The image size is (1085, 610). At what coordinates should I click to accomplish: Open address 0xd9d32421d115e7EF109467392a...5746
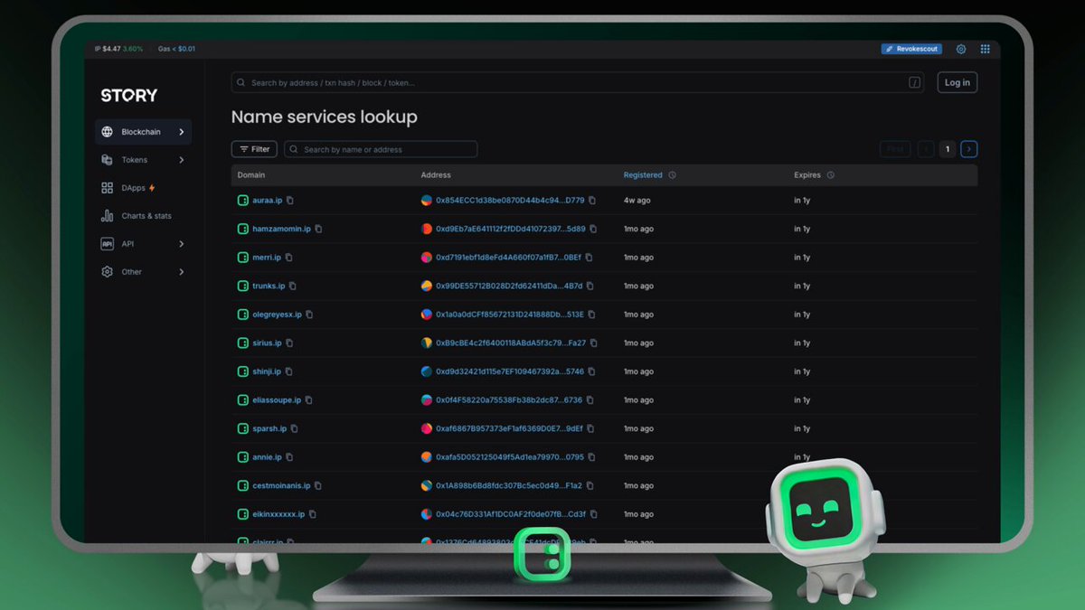(x=510, y=371)
